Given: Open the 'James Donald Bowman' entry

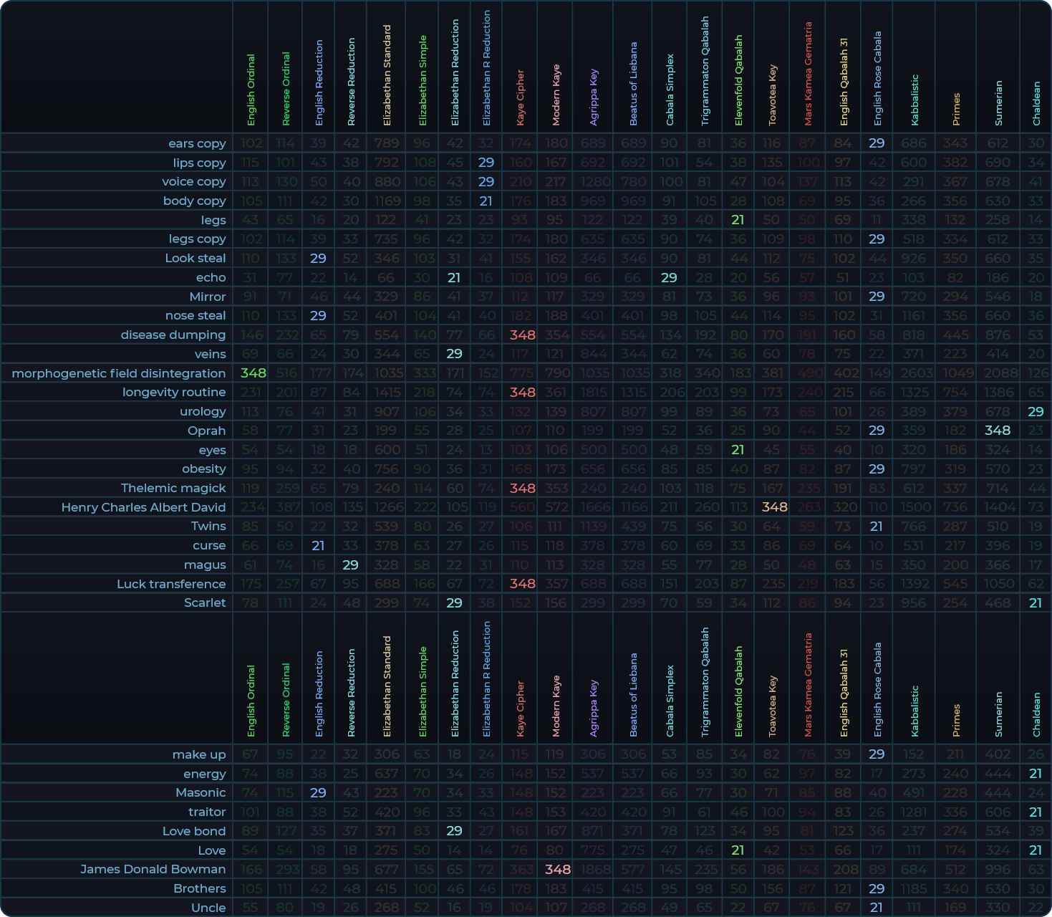Looking at the screenshot, I should 153,869.
